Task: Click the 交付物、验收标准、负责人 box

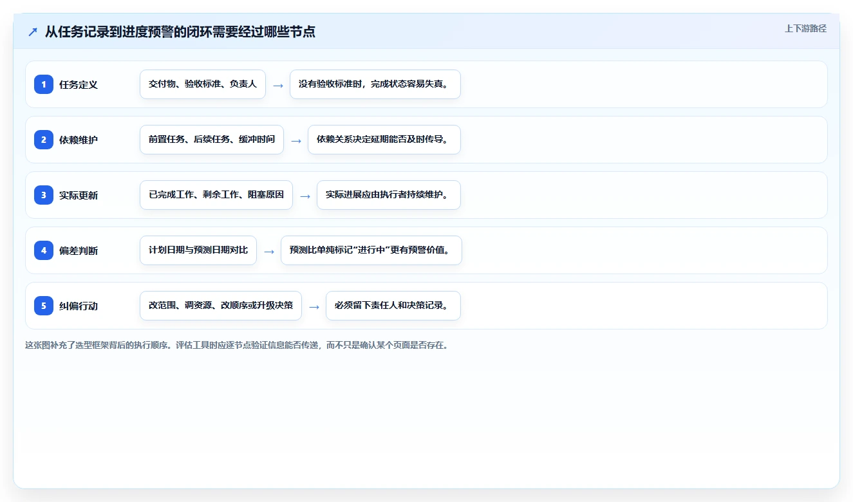Action: (203, 84)
